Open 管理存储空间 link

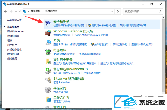point(61,92)
